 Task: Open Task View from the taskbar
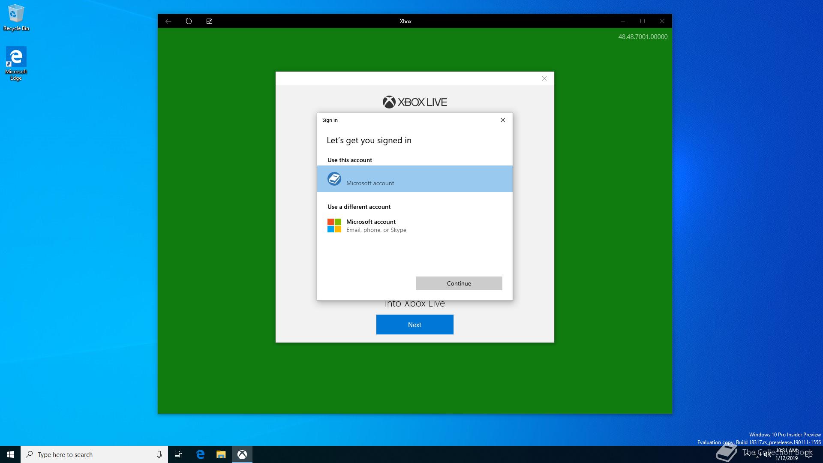pos(178,454)
